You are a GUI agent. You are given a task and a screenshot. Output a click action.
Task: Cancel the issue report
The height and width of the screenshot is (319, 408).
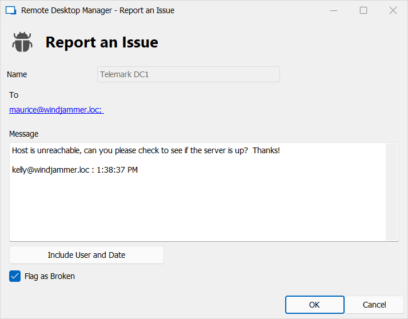pos(374,305)
